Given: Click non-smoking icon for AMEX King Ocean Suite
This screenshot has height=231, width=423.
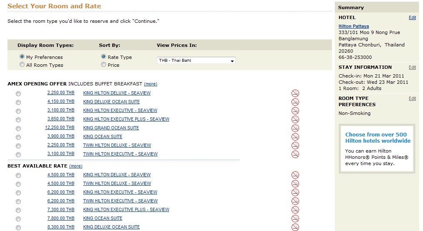Looking at the screenshot, I should [295, 136].
